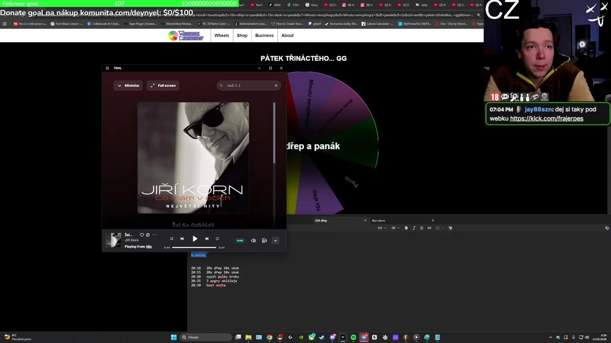This screenshot has width=611, height=343.
Task: Open Google Chrome from the taskbar
Action: (x=269, y=337)
